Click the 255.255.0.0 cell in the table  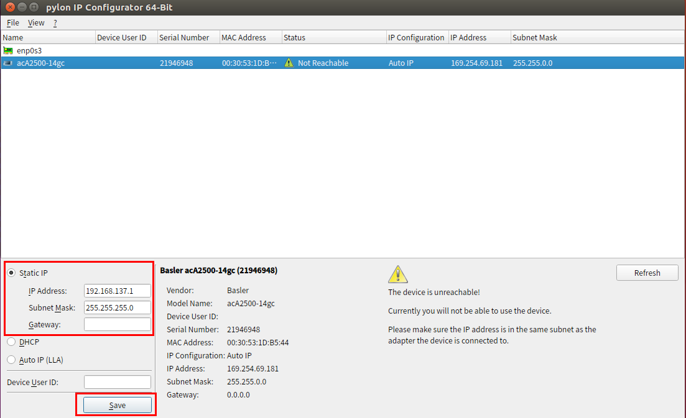pyautogui.click(x=533, y=63)
